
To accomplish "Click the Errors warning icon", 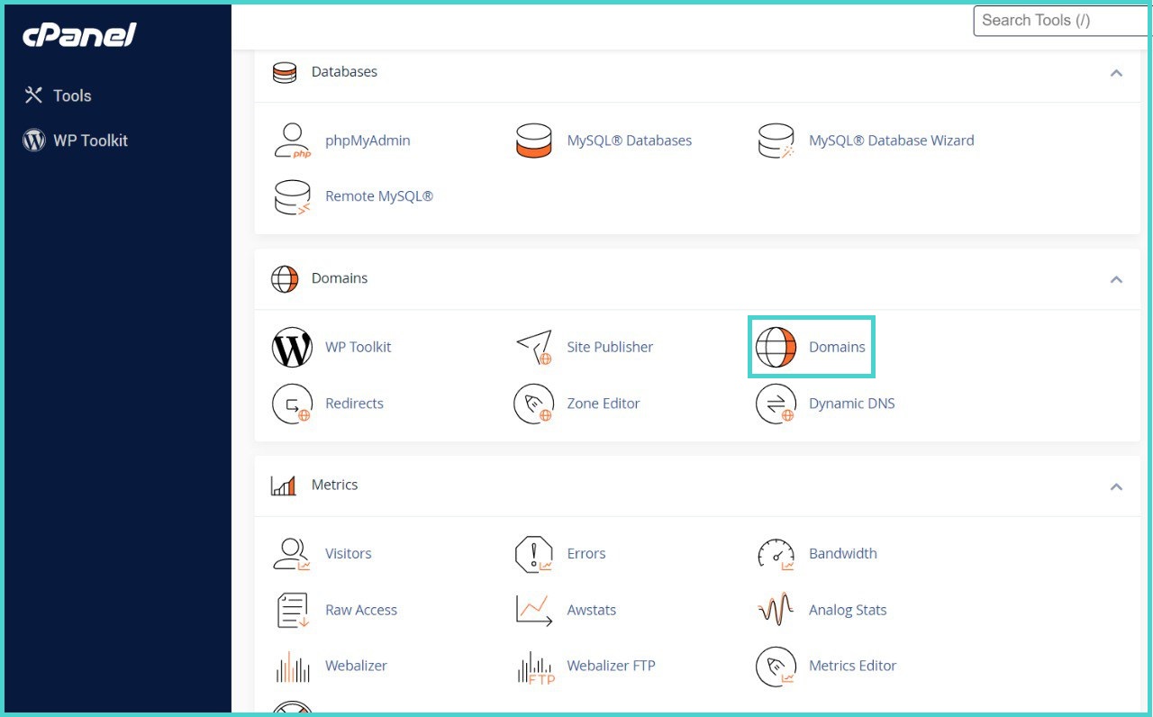I will [534, 554].
